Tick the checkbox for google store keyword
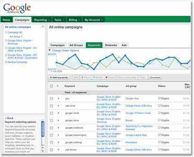Viewport: 194px width, 157px height. [x=51, y=120]
